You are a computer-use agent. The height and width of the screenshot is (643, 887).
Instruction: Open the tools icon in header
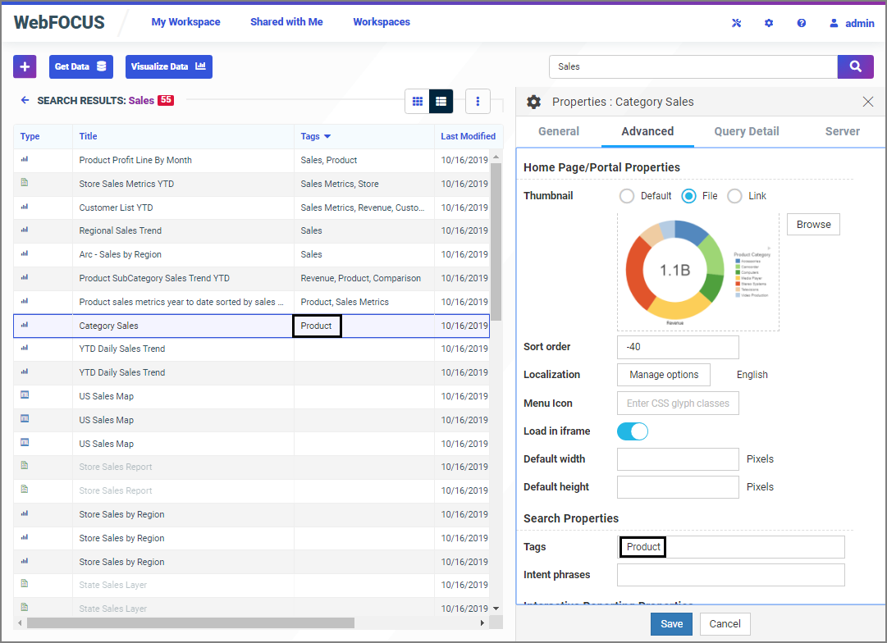point(736,23)
